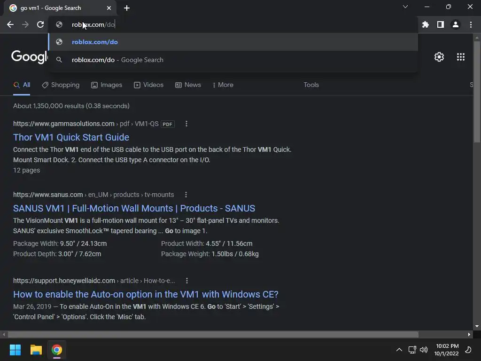The width and height of the screenshot is (481, 361).
Task: Click the horizontal scrollbar thumb
Action: click(213, 334)
